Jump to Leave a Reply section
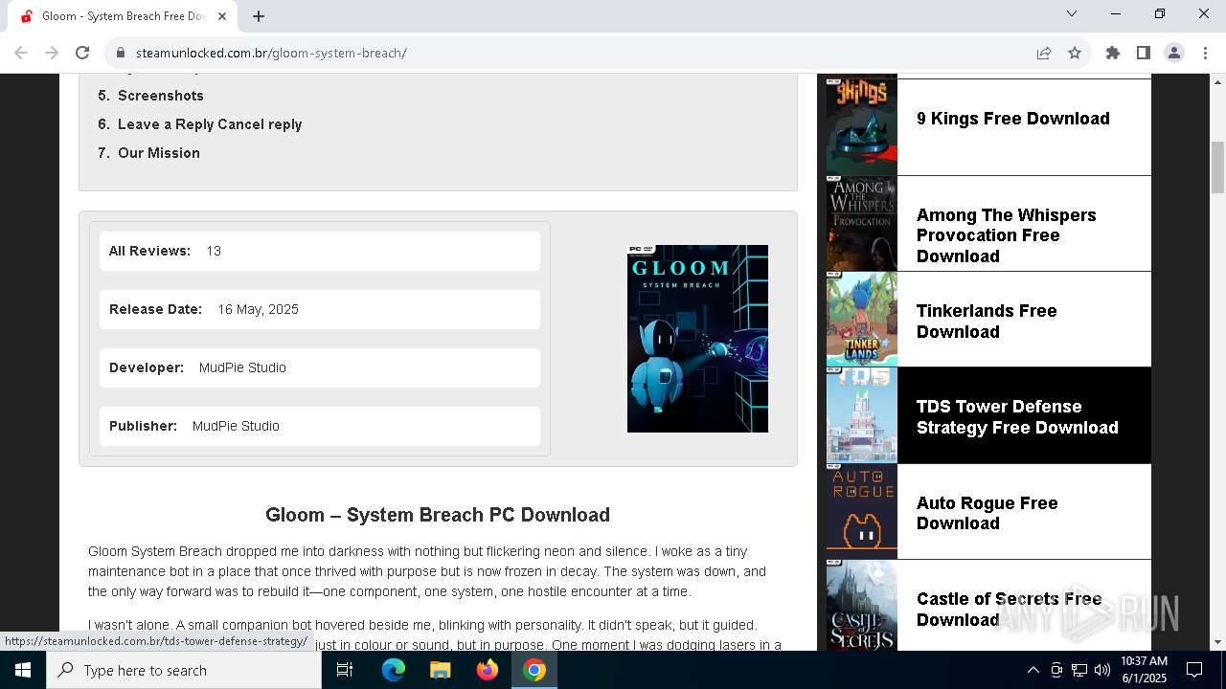This screenshot has width=1226, height=689. pyautogui.click(x=210, y=124)
